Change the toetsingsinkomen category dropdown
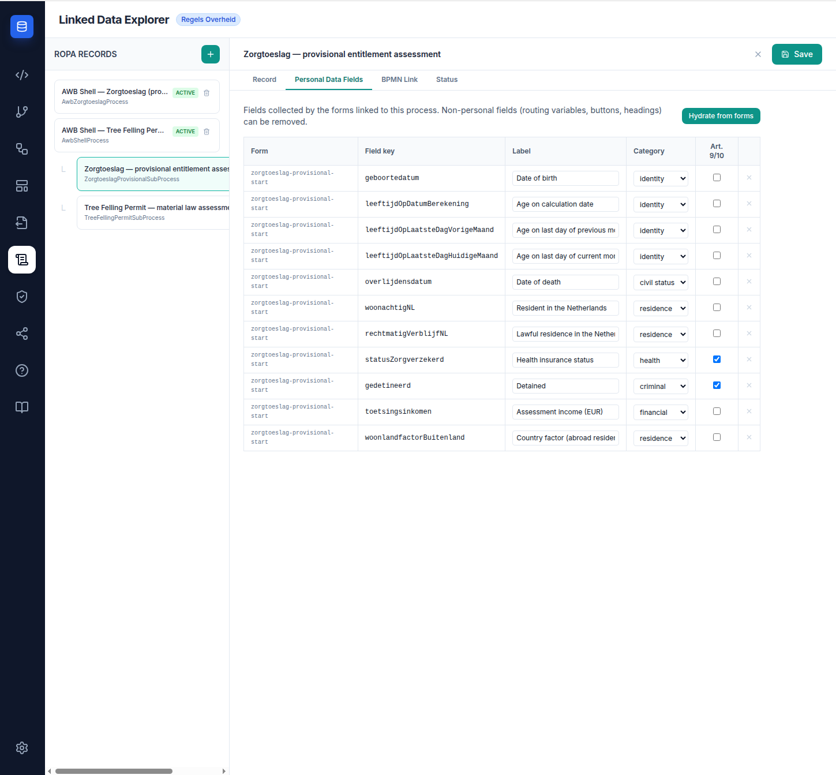The height and width of the screenshot is (775, 836). point(660,412)
